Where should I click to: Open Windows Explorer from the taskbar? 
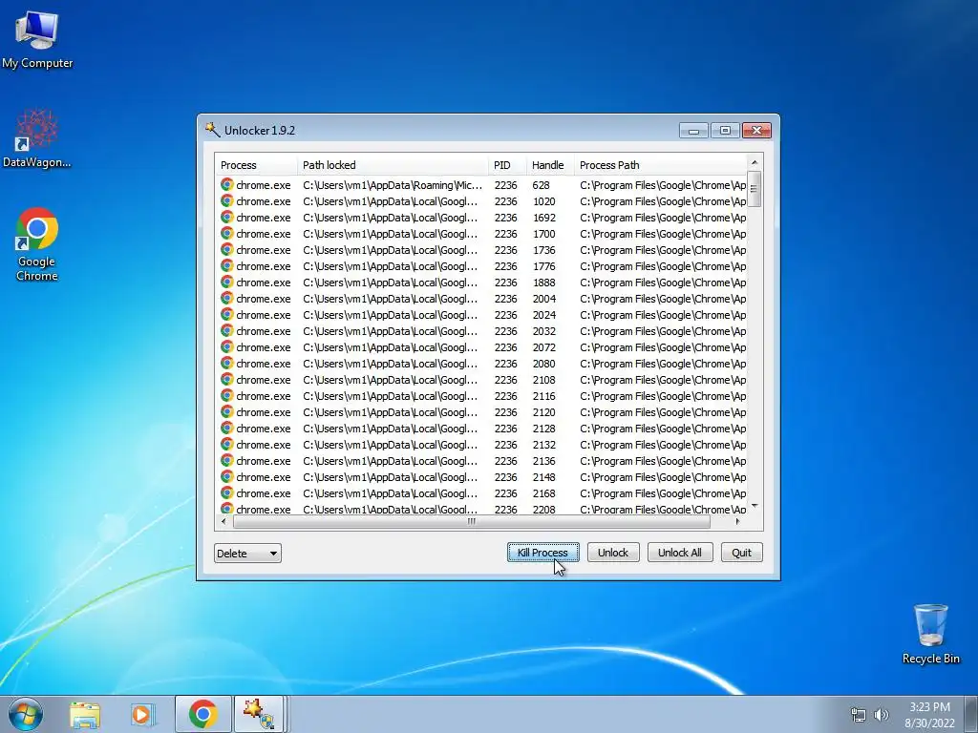pos(85,714)
